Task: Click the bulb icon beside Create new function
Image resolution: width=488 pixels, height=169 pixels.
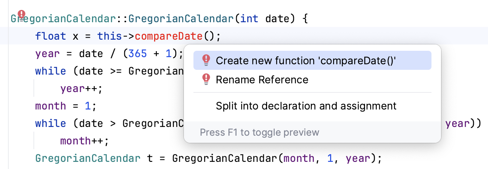Action: point(206,60)
